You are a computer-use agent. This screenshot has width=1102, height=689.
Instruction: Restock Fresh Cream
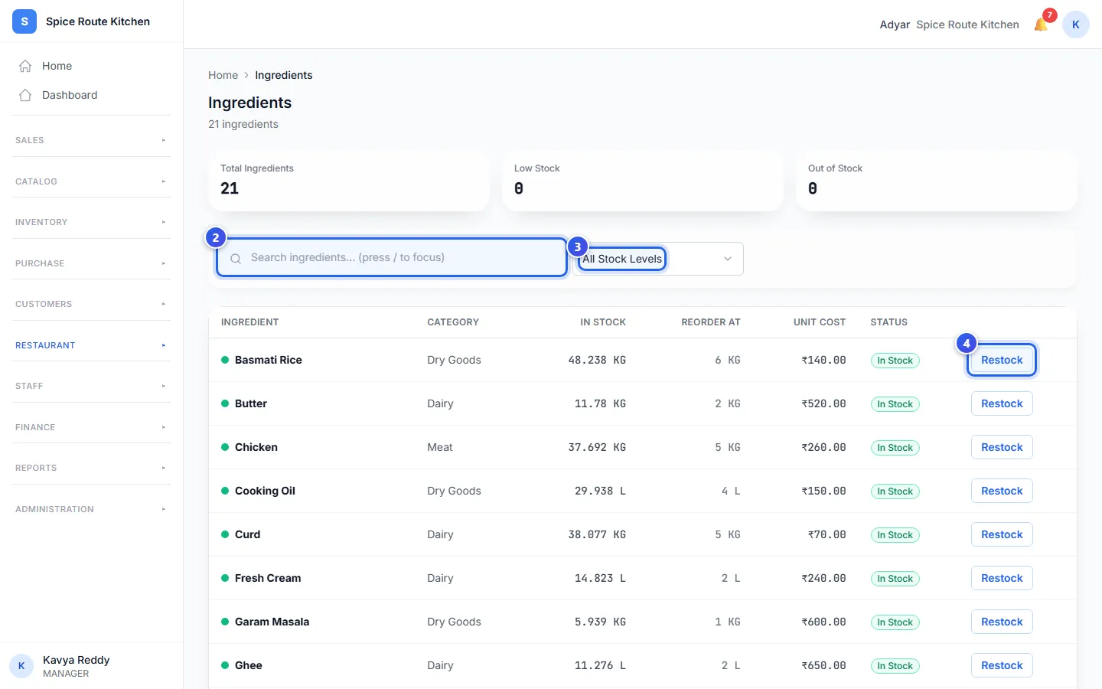(1002, 578)
